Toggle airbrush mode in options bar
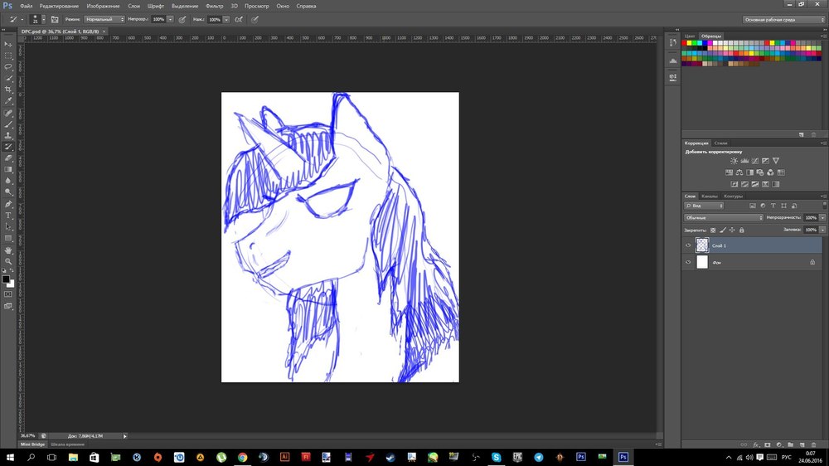 coord(239,20)
